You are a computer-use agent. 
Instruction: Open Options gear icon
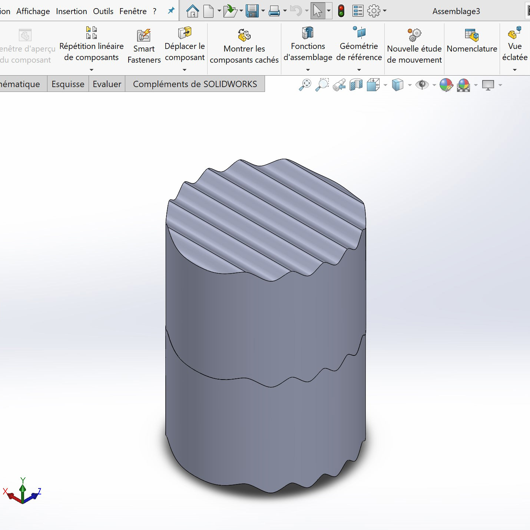pyautogui.click(x=374, y=11)
